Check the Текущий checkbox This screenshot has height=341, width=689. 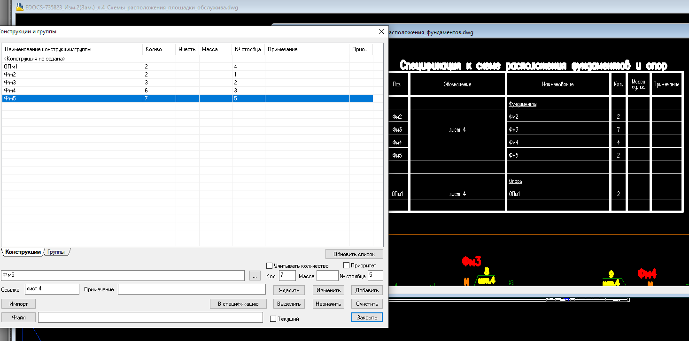coord(273,319)
